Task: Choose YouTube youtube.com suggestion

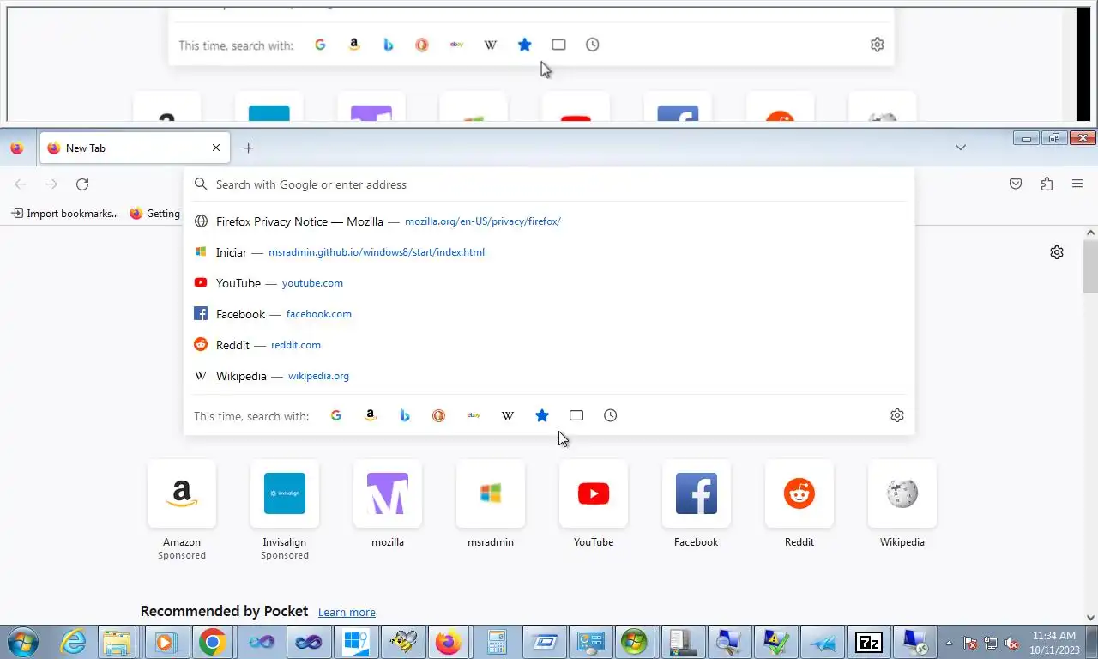Action: [549, 283]
